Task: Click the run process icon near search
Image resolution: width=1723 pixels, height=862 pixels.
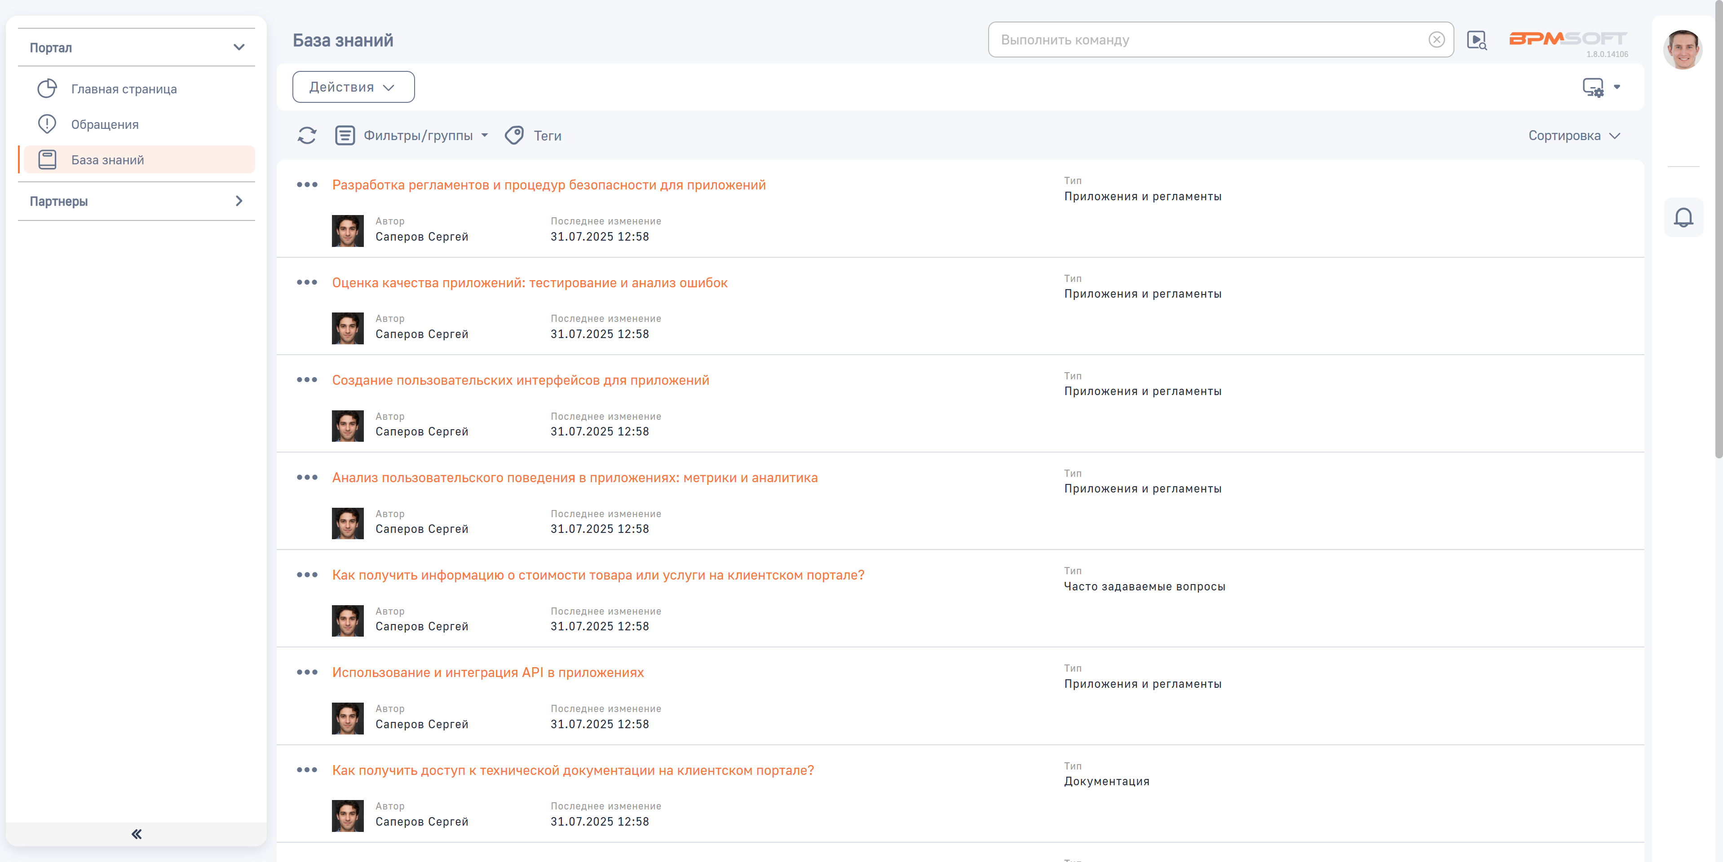Action: coord(1476,40)
